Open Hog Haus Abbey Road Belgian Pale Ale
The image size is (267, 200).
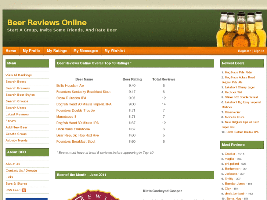pos(238,80)
